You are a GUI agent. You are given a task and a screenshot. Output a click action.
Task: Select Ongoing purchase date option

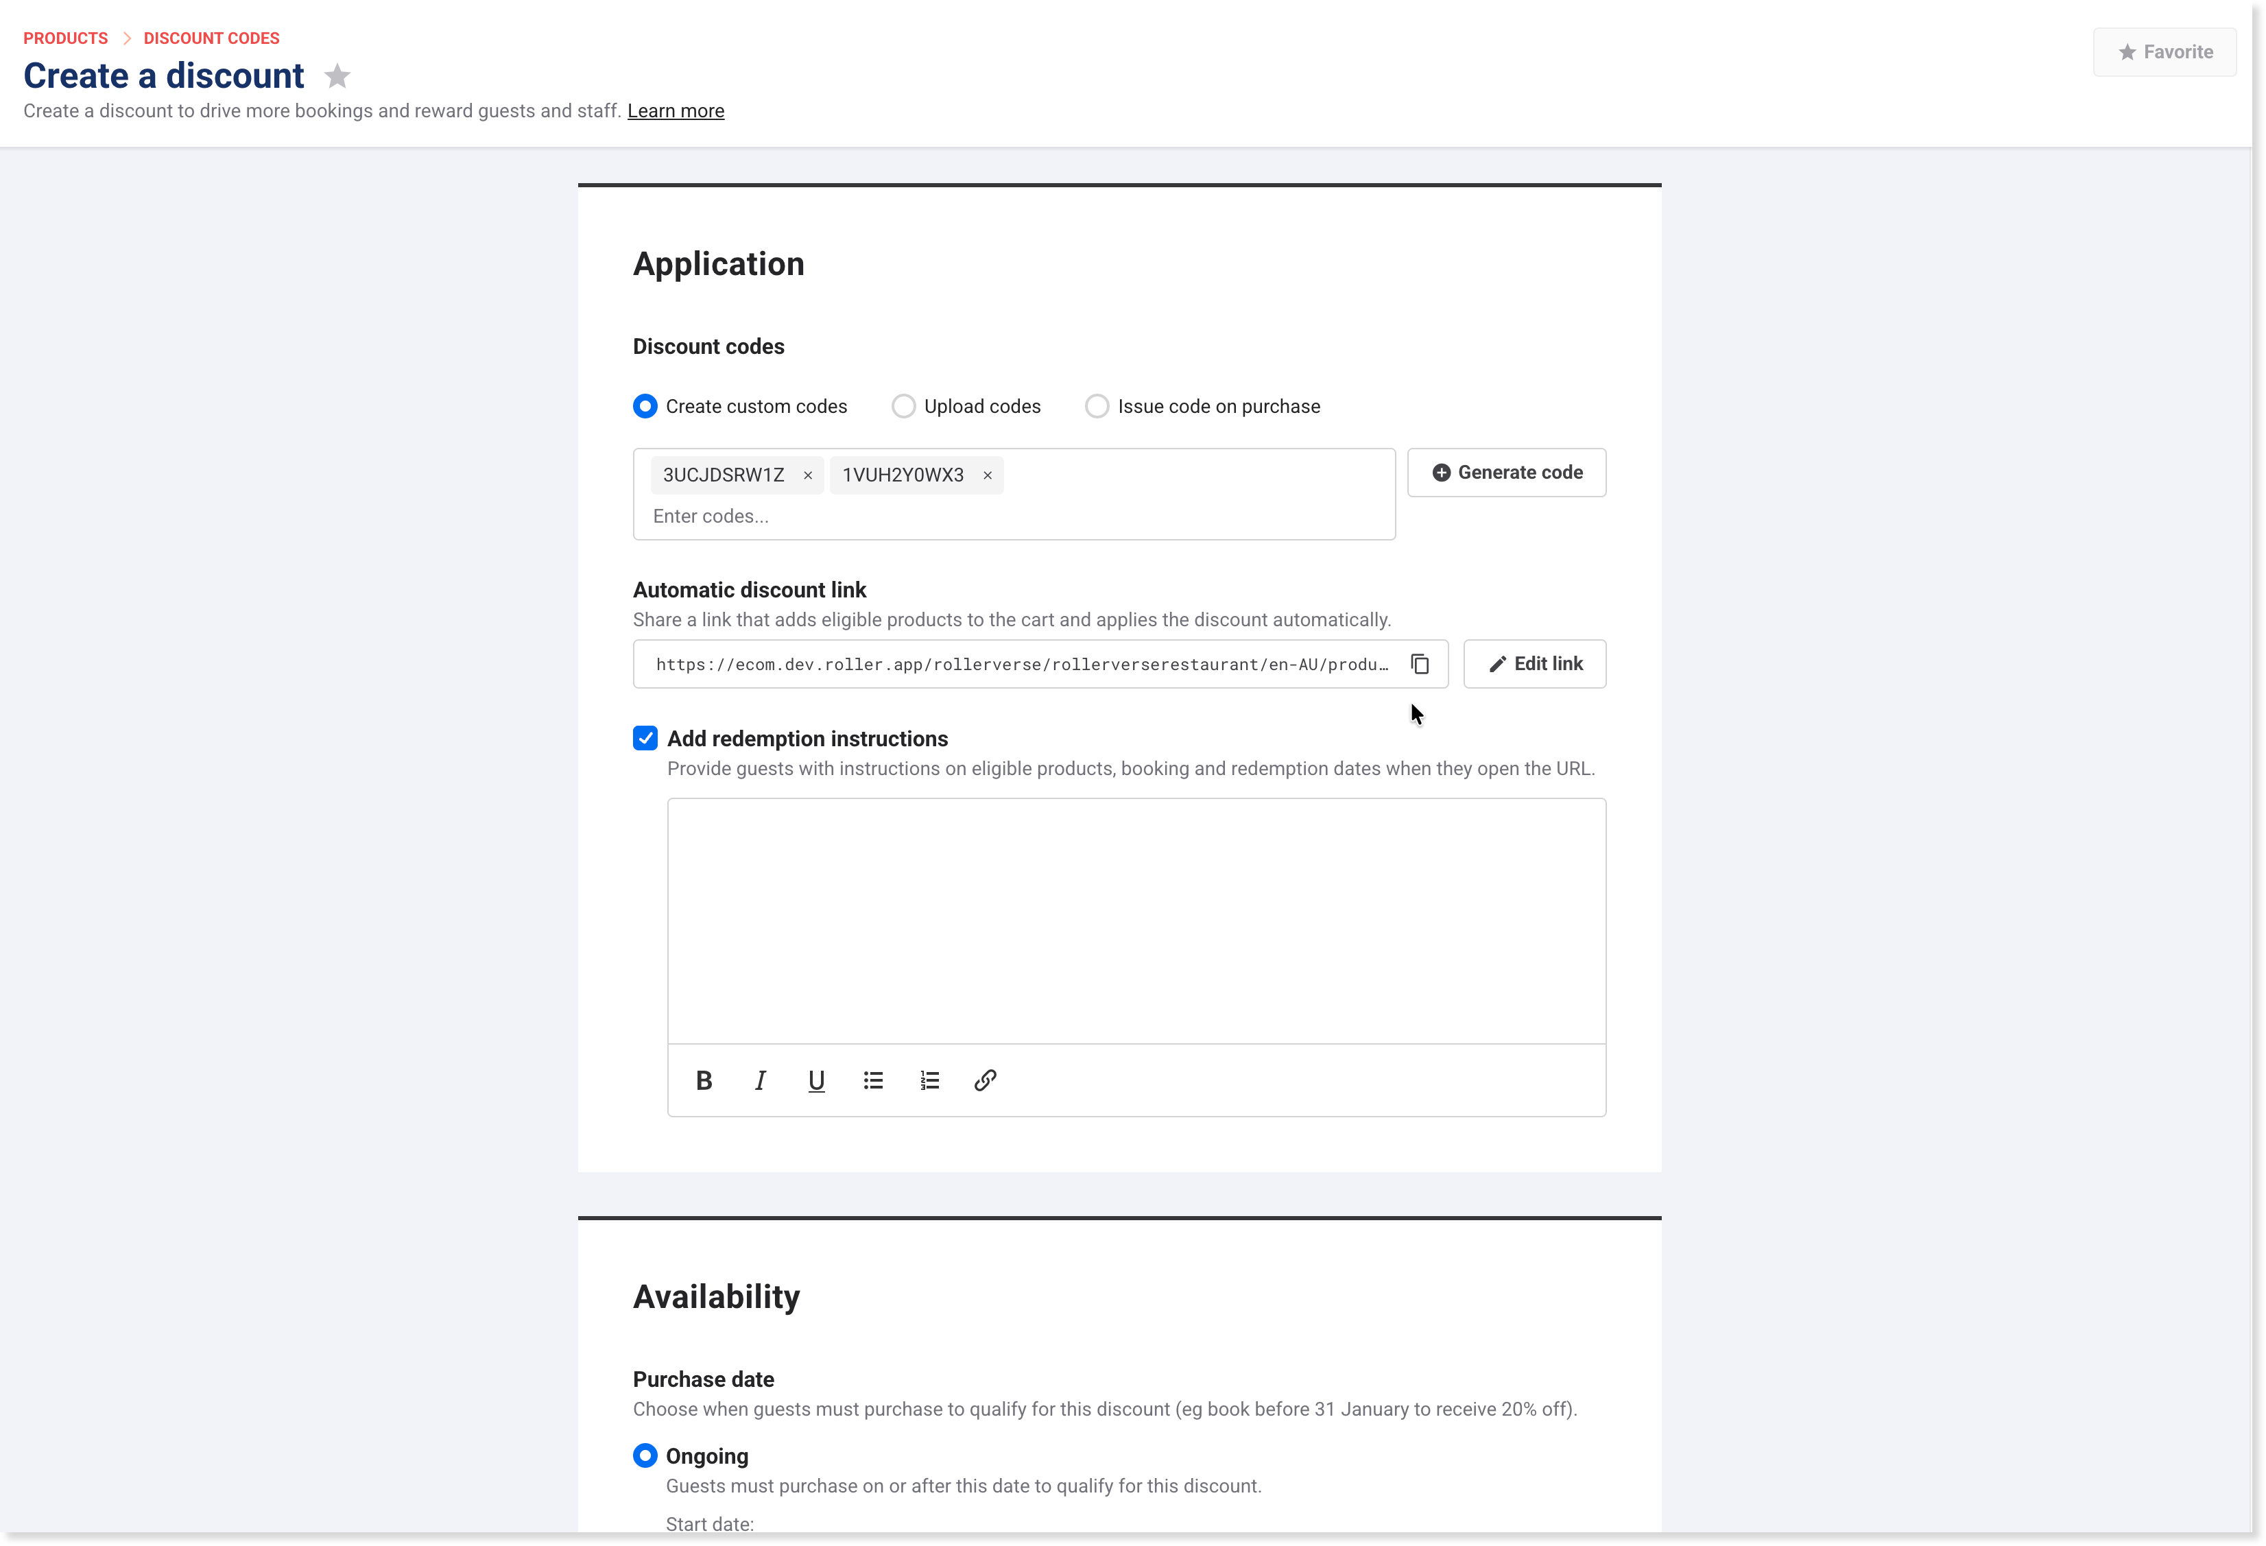[645, 1455]
